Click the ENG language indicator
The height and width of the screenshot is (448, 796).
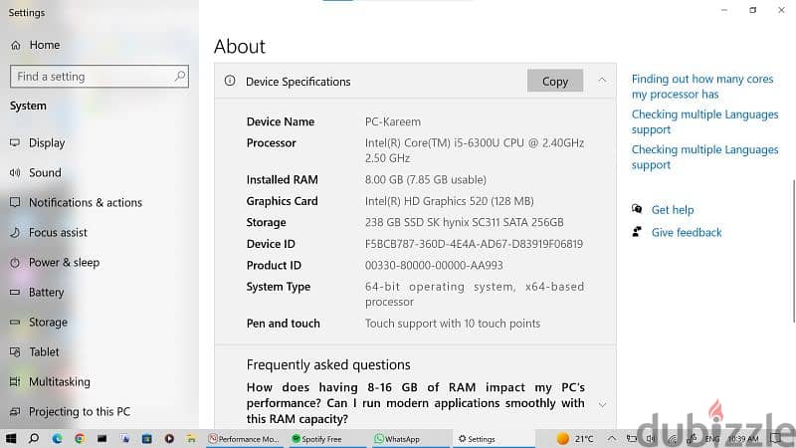point(712,439)
